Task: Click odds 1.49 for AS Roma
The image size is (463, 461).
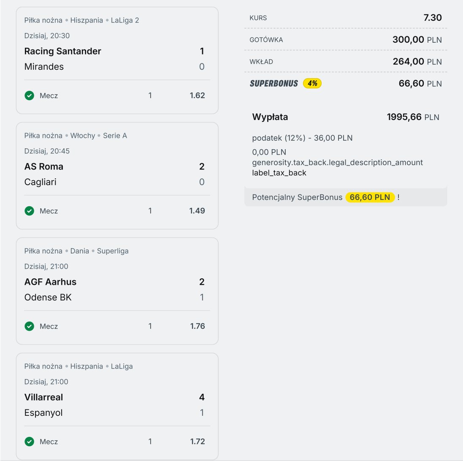Action: (x=197, y=211)
